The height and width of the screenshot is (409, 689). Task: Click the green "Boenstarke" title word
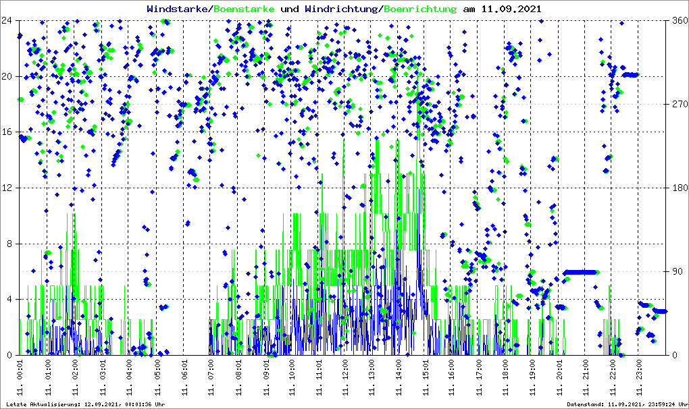pyautogui.click(x=244, y=9)
